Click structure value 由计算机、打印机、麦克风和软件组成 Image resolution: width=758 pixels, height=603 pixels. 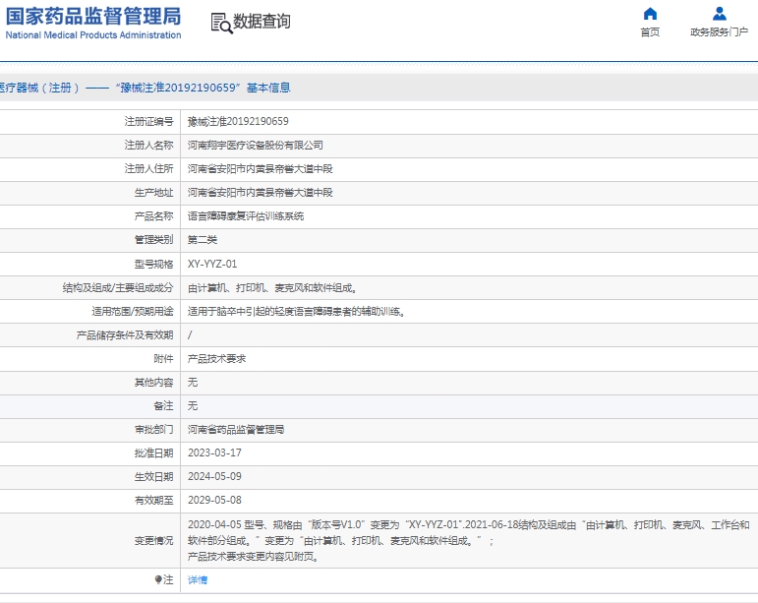pos(272,287)
